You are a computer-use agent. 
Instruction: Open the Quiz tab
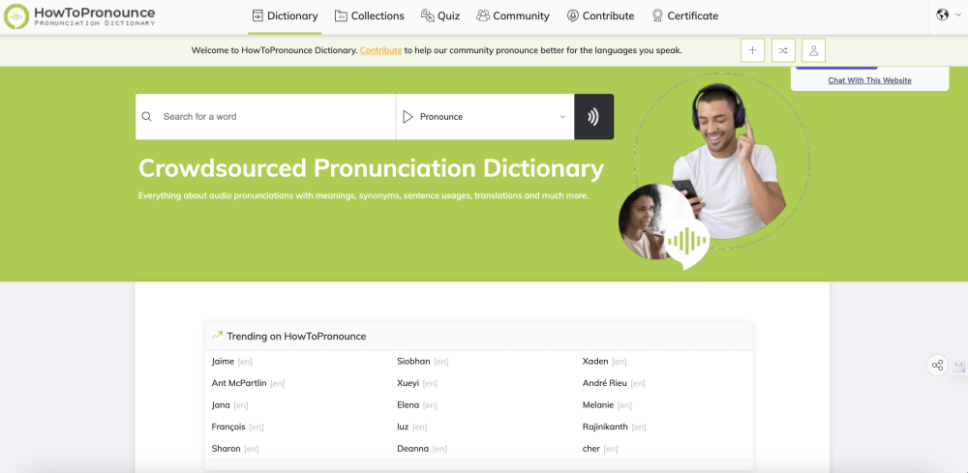pos(440,16)
